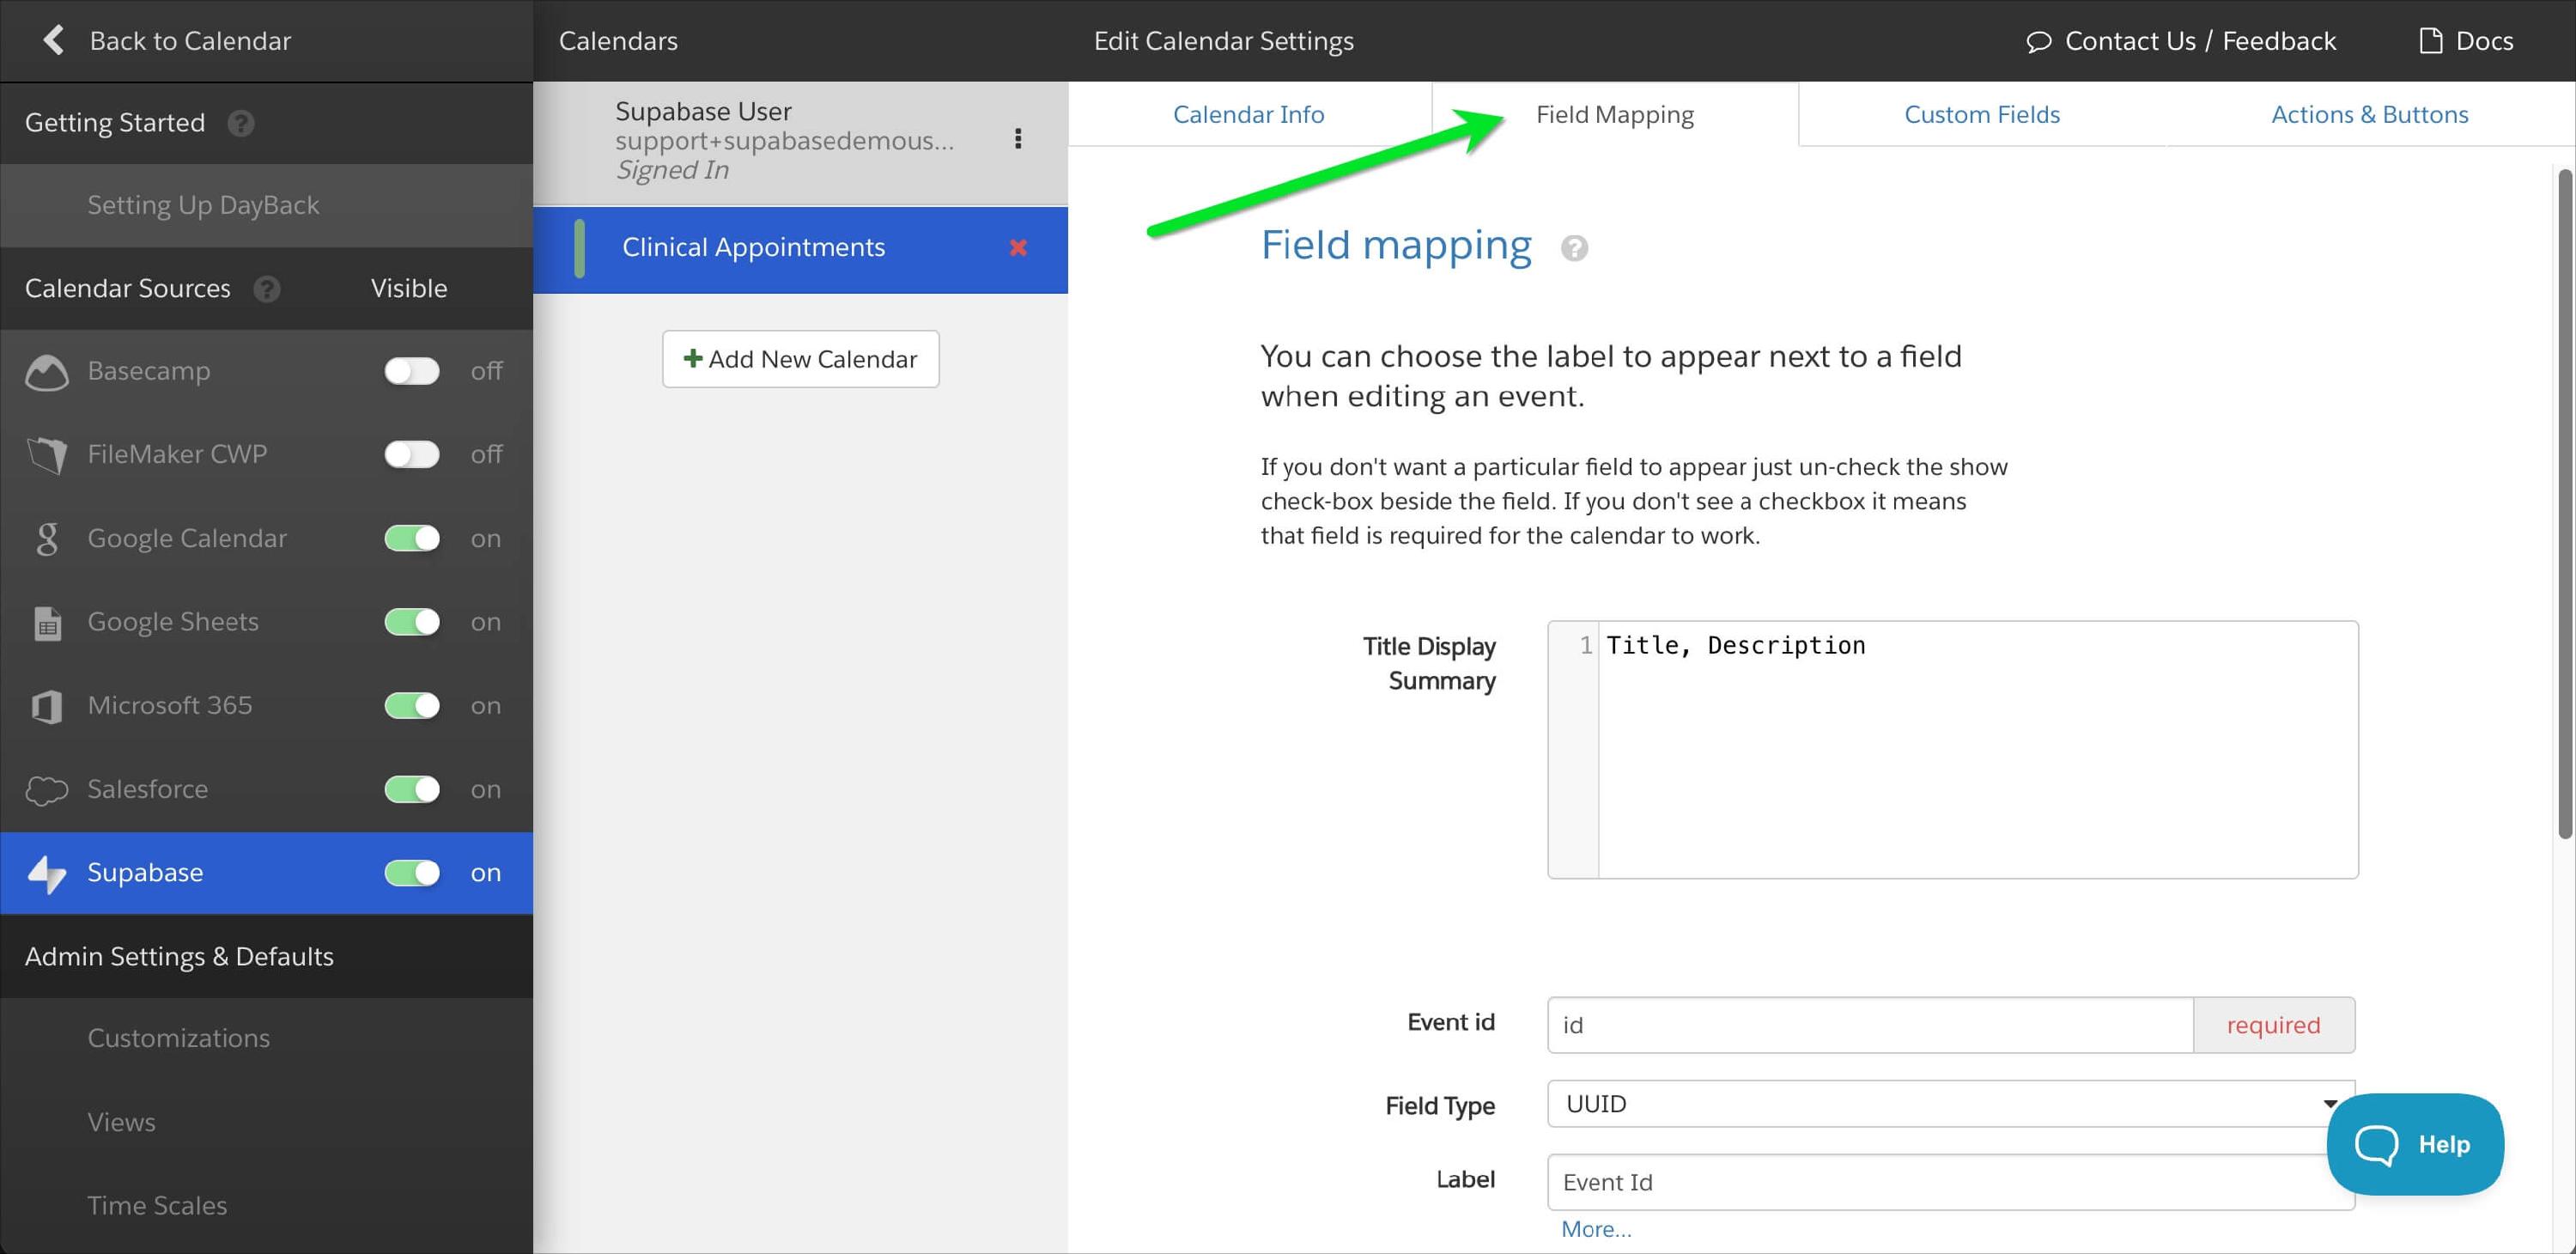Screen dimensions: 2576x1254
Task: Click the Salesforce cloud icon
Action: (47, 790)
